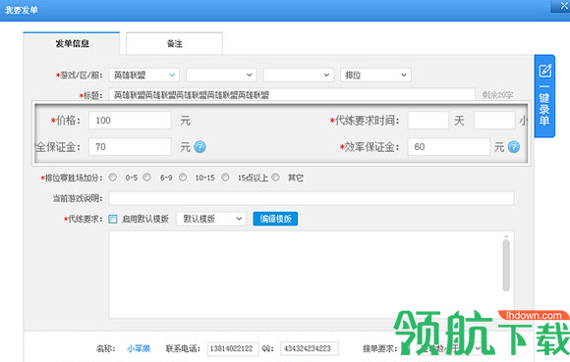Image resolution: width=570 pixels, height=362 pixels.
Task: Focus the 当前游戏说明 input field
Action: [312, 198]
